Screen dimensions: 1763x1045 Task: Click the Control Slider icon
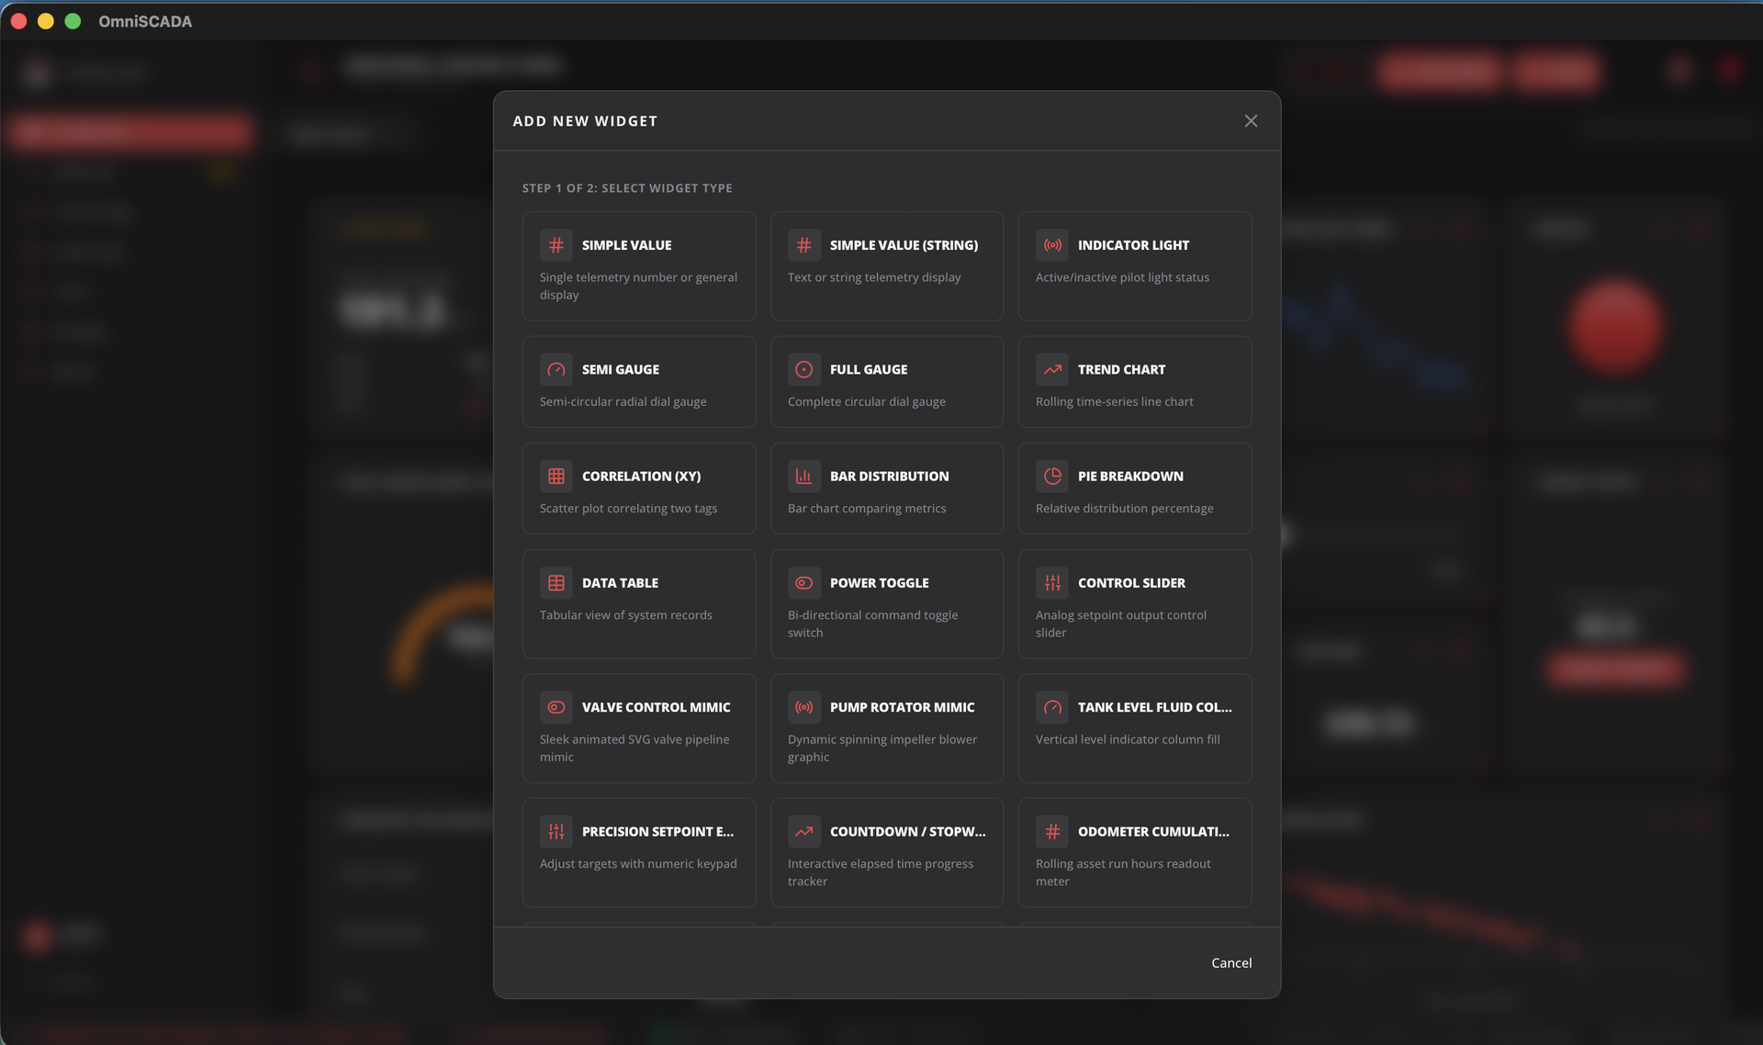1052,582
